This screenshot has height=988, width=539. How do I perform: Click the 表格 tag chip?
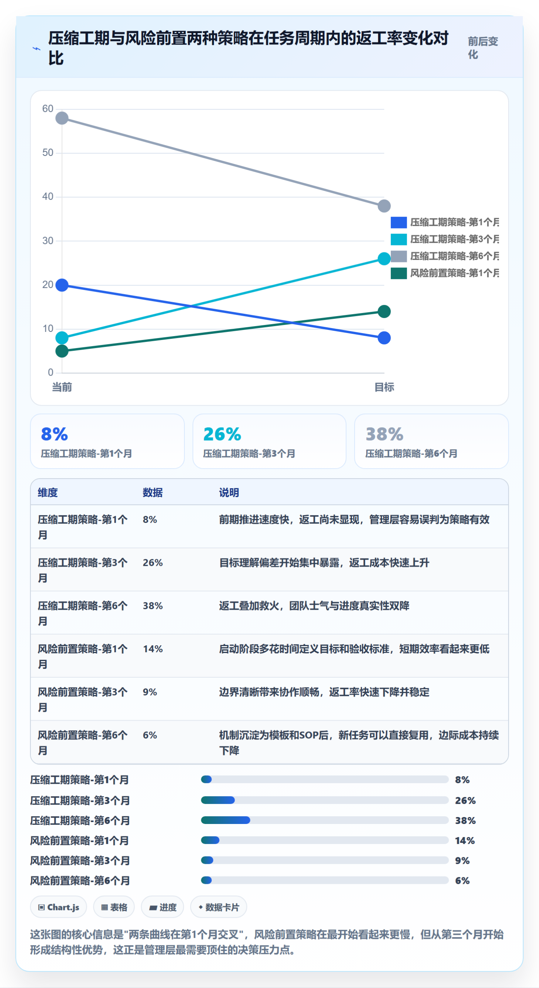click(114, 907)
